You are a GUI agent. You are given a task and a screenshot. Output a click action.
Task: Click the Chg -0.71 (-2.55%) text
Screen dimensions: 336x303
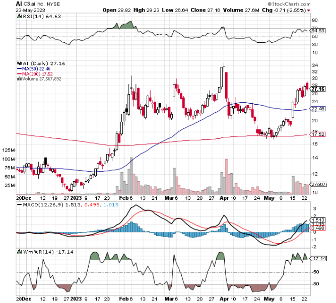click(x=284, y=10)
